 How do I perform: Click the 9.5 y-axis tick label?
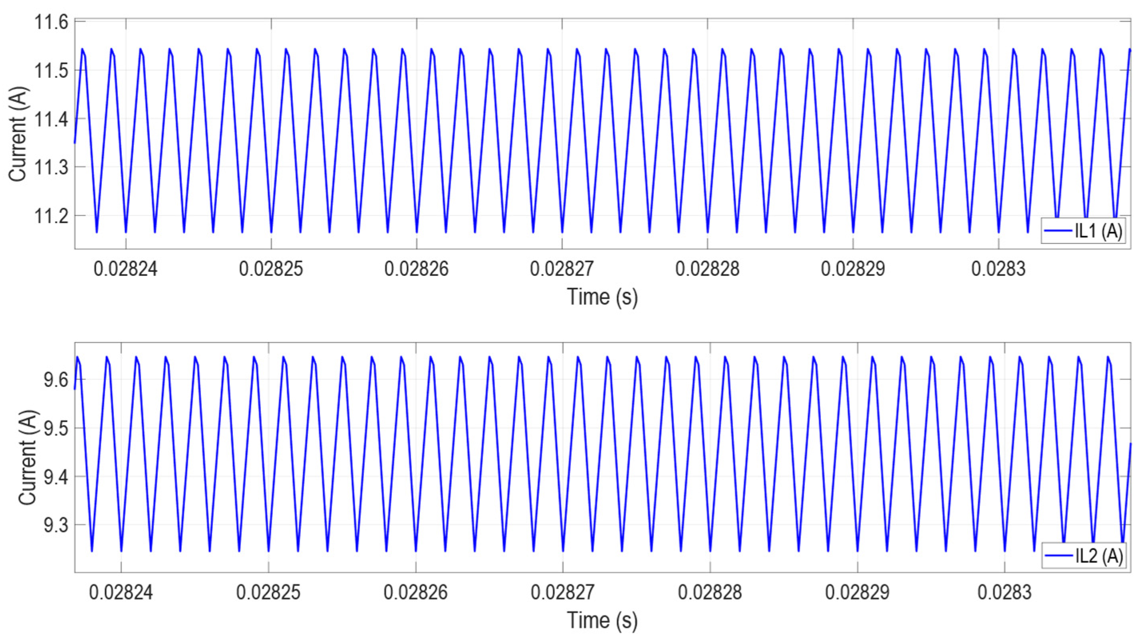point(56,428)
